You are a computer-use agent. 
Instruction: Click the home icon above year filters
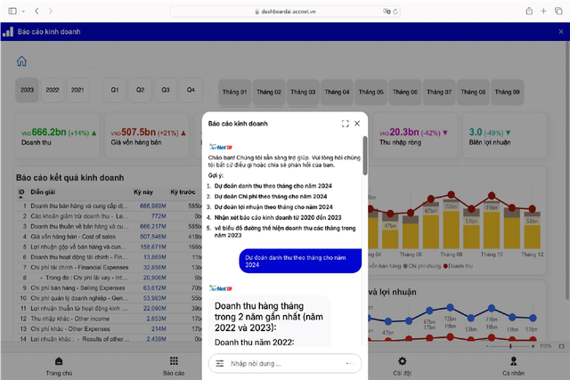21,61
